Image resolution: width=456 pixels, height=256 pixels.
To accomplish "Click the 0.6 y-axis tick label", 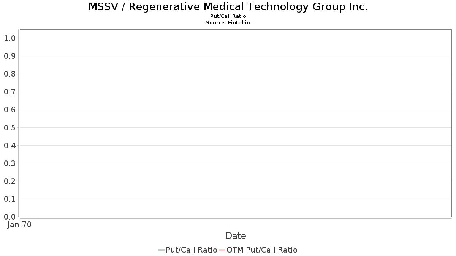I will [9, 110].
